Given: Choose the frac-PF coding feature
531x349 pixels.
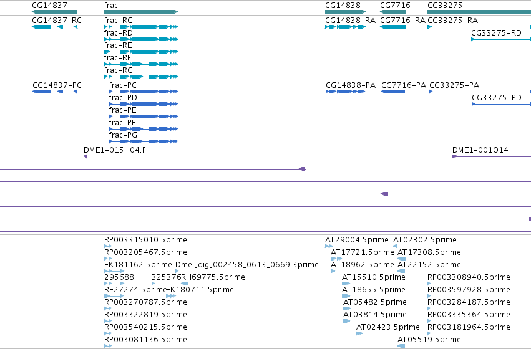Looking at the screenshot, I should pyautogui.click(x=144, y=129).
